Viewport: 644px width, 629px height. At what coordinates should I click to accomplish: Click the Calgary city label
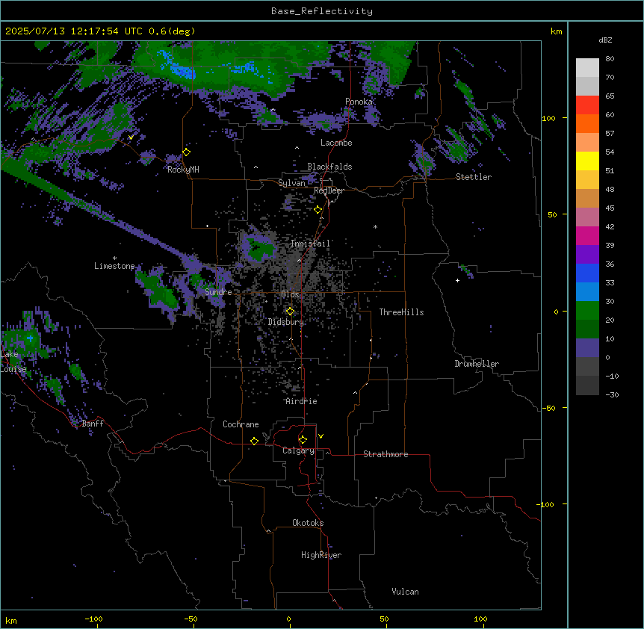coord(298,450)
